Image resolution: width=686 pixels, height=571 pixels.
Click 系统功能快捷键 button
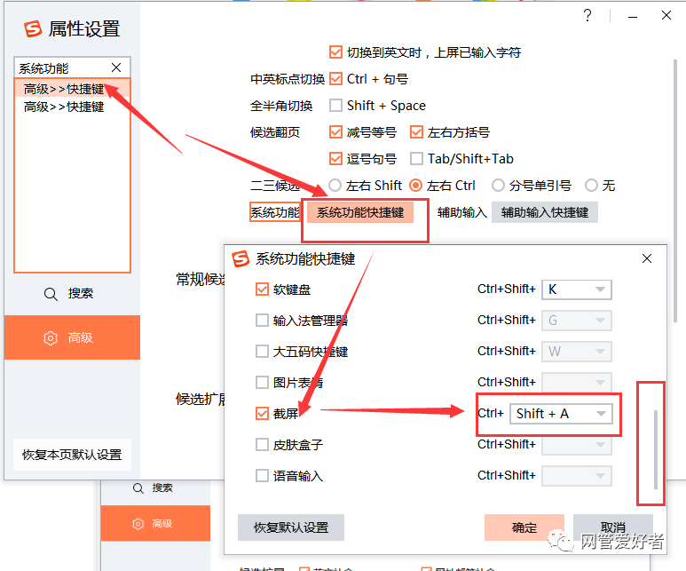pos(360,212)
